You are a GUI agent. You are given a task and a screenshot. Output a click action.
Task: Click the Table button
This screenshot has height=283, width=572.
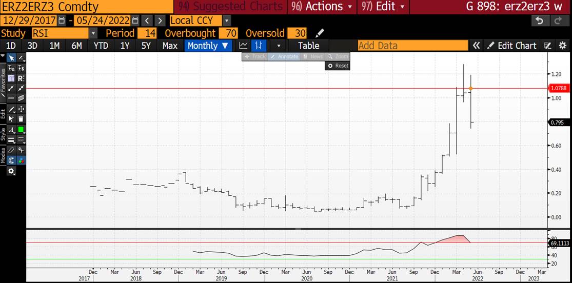[308, 46]
